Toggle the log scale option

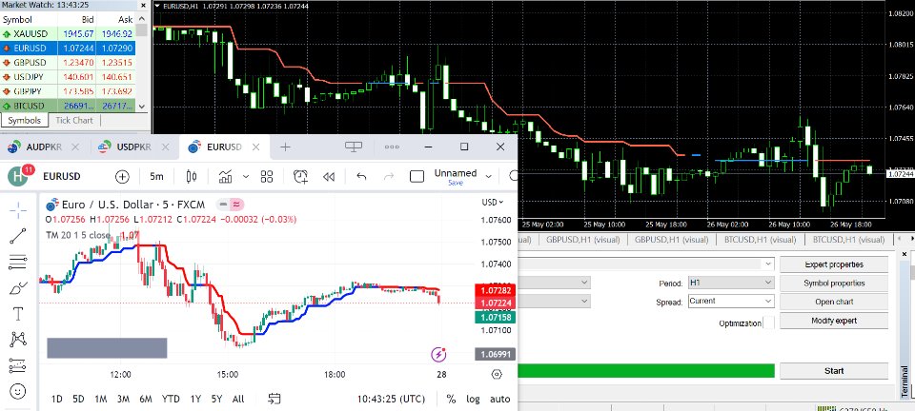pos(473,399)
